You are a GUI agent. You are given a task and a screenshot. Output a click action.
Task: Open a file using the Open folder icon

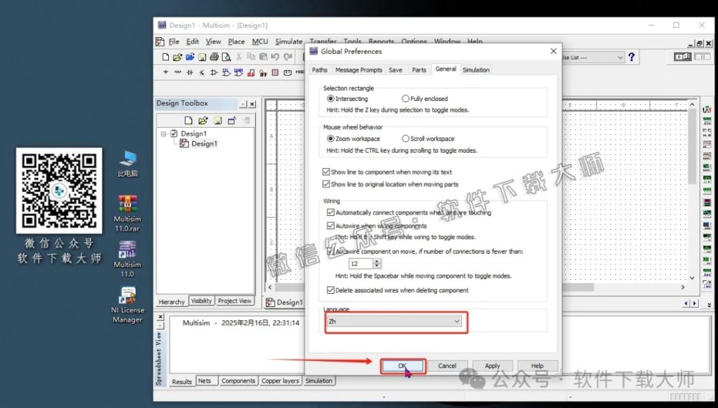click(x=177, y=57)
